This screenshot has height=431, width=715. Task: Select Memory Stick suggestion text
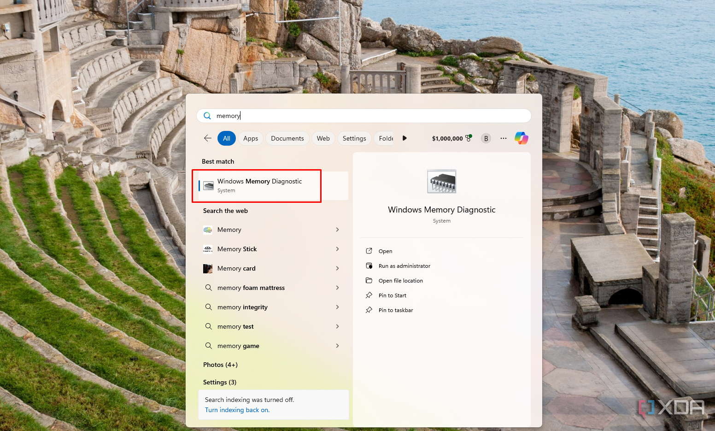coord(237,249)
